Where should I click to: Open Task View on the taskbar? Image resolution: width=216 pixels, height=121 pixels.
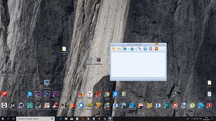13,119
